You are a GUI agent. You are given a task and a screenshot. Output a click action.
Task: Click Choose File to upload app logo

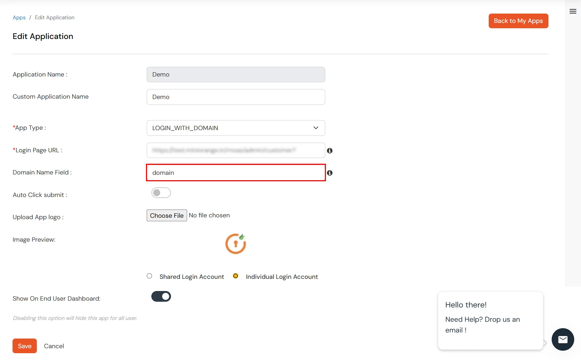pos(166,215)
